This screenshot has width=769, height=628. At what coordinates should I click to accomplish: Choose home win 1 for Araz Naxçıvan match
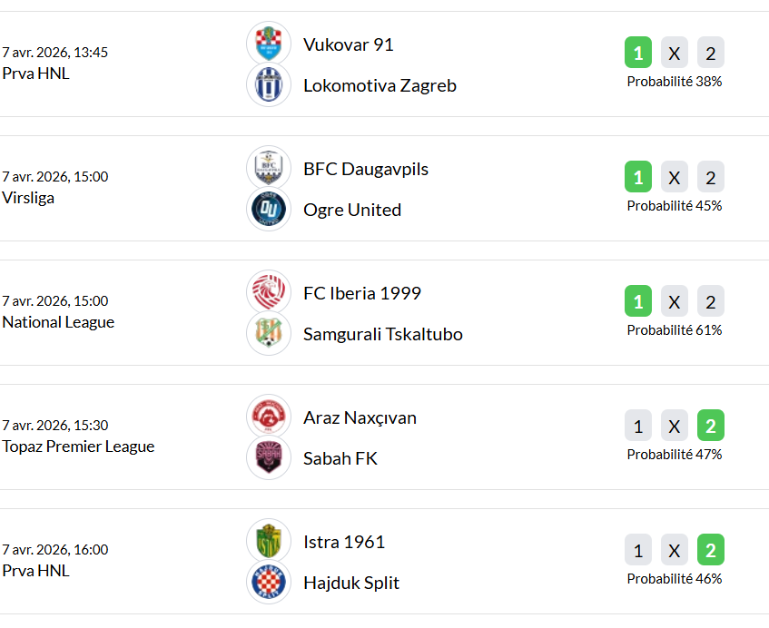coord(638,427)
